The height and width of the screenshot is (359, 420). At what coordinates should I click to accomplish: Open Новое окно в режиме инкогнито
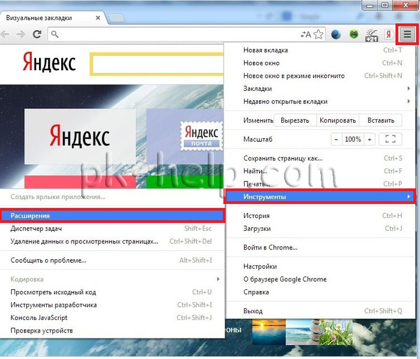point(320,76)
